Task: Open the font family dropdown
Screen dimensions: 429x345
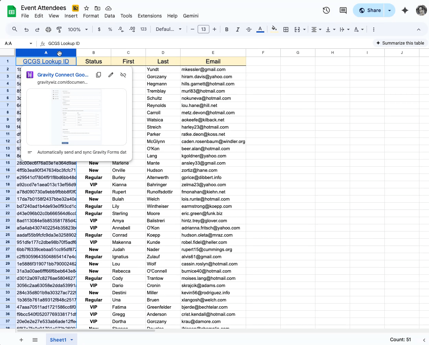Action: pos(169,29)
